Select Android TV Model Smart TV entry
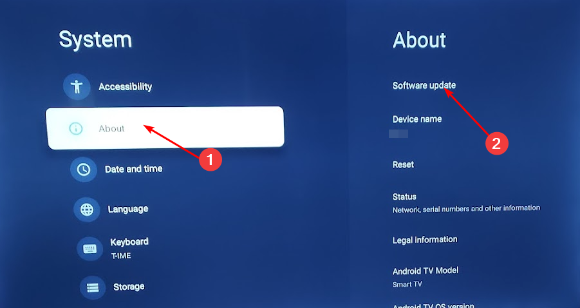 (426, 277)
